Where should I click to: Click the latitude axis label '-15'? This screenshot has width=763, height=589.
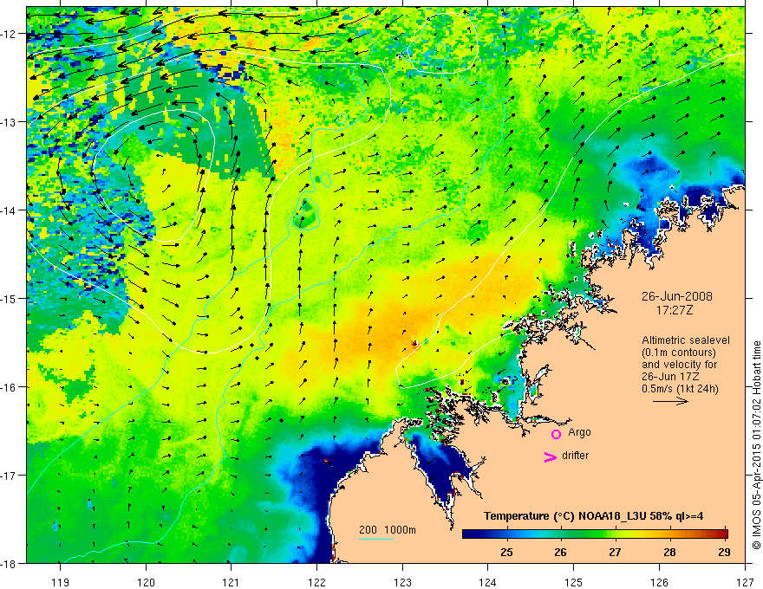tap(10, 298)
